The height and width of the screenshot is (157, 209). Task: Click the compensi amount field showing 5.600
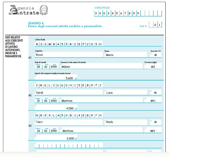(x=56, y=78)
